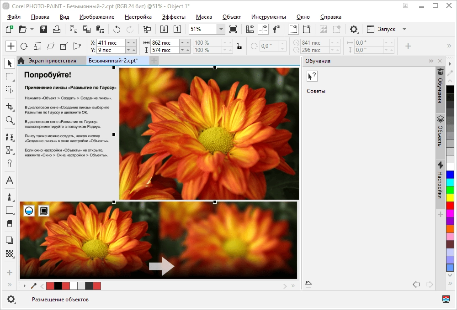Undo the last action
The width and height of the screenshot is (457, 310).
pyautogui.click(x=117, y=29)
